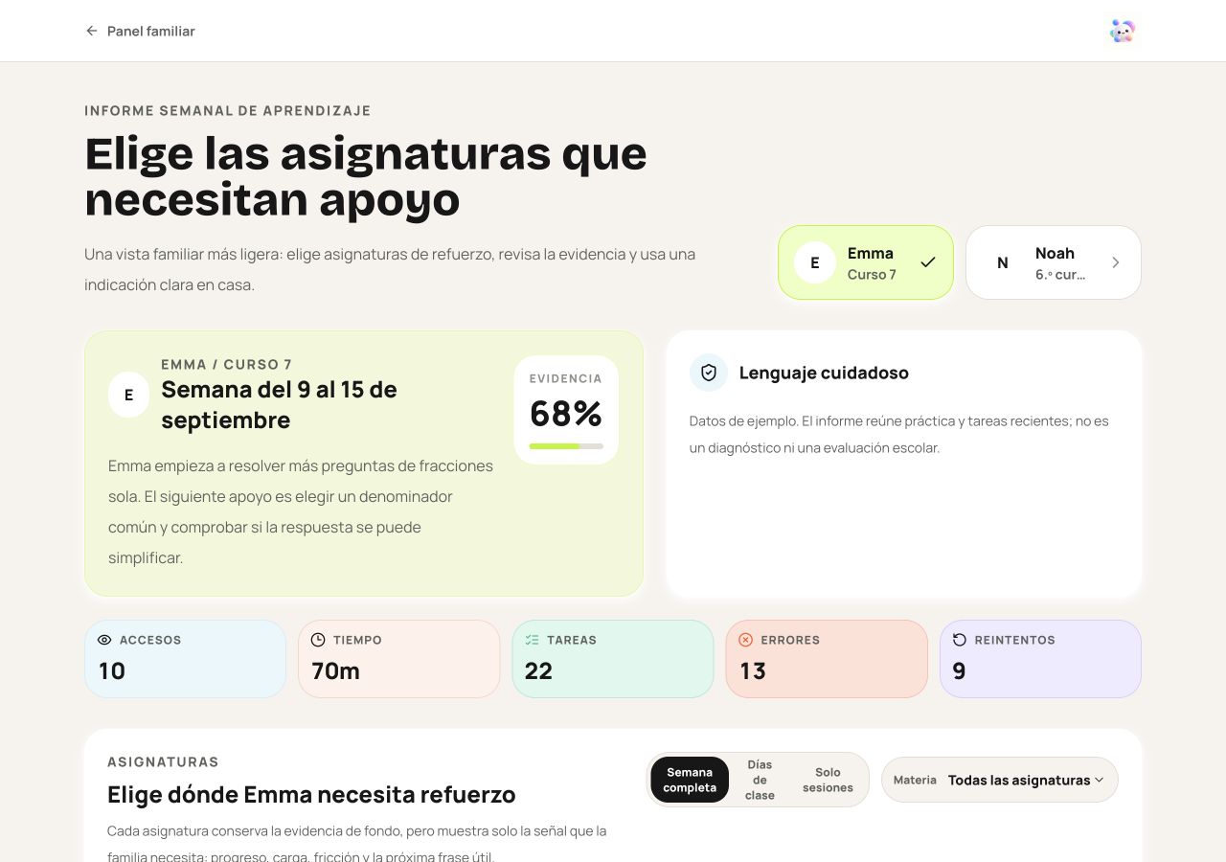Open the Materia Todas las asignaturas dropdown
Image resolution: width=1226 pixels, height=862 pixels.
coord(1000,780)
